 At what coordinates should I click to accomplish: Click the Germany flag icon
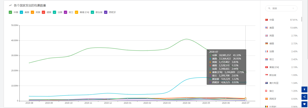point(267,43)
